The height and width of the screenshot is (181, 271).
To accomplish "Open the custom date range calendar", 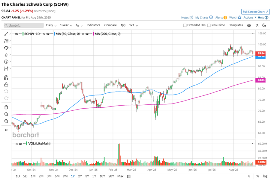I will click(129, 176).
